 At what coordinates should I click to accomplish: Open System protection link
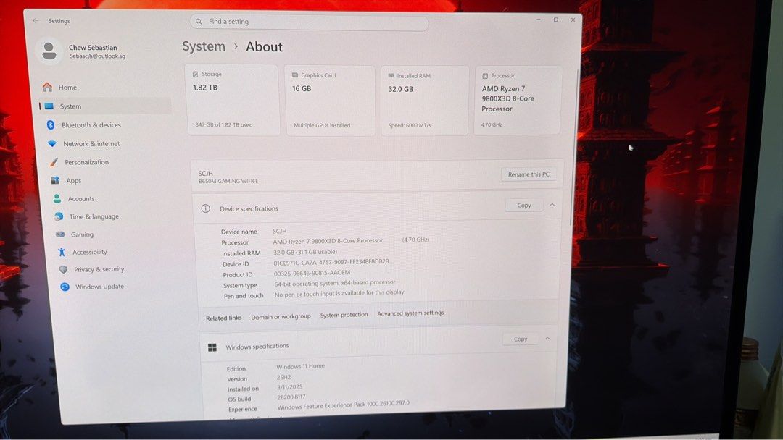pyautogui.click(x=344, y=315)
